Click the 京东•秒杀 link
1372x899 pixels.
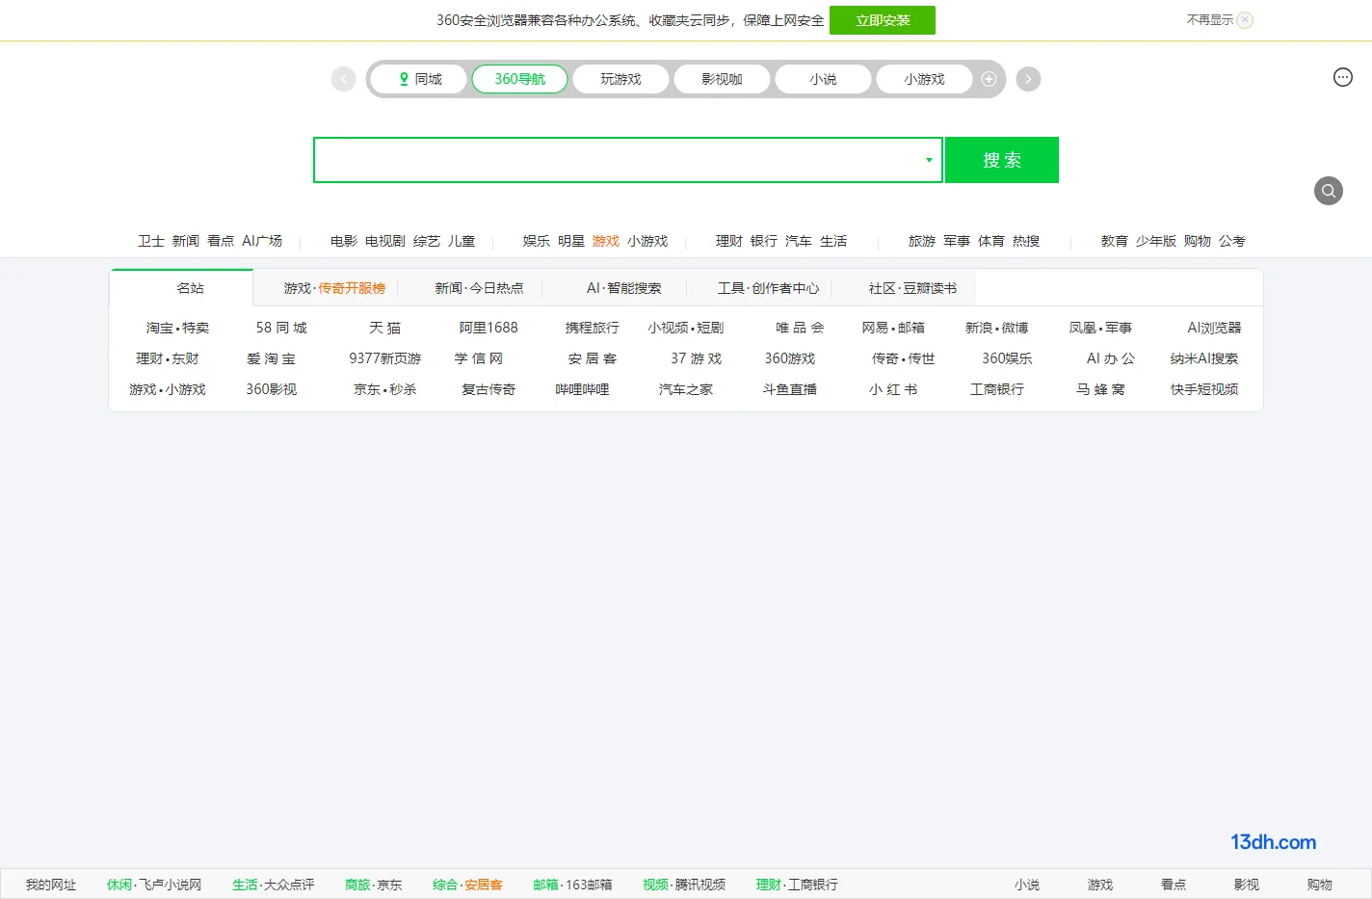coord(385,389)
